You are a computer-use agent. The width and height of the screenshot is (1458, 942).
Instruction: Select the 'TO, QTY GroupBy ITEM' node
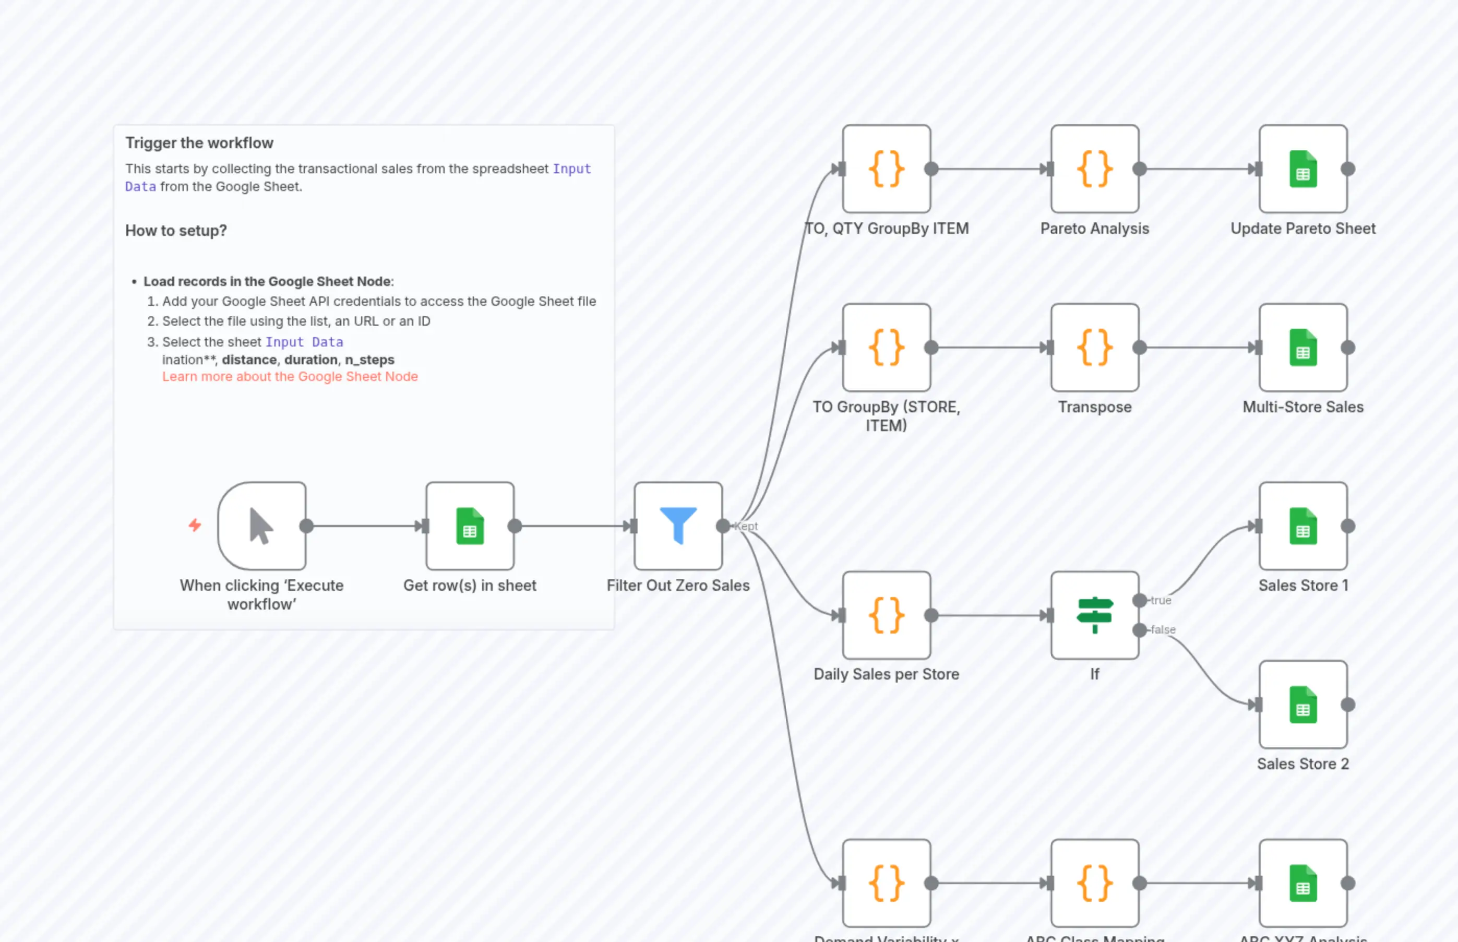(886, 170)
